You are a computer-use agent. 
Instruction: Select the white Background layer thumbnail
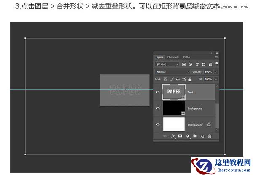click(174, 124)
